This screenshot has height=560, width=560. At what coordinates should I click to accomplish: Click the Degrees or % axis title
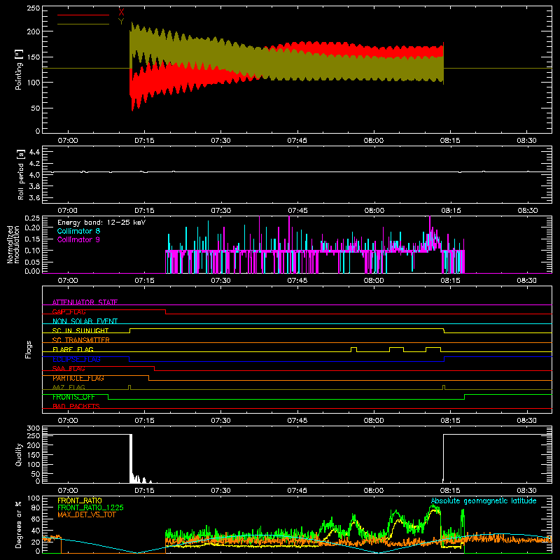tap(19, 524)
